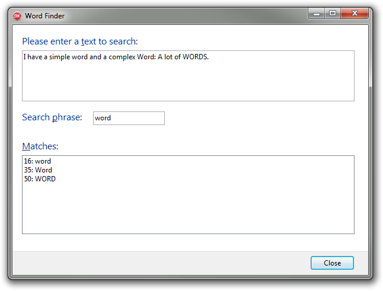Click the "Word Finder" title bar text

[45, 16]
